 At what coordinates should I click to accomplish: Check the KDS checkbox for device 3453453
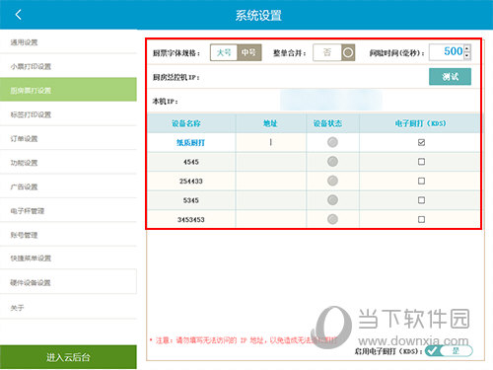tap(421, 219)
